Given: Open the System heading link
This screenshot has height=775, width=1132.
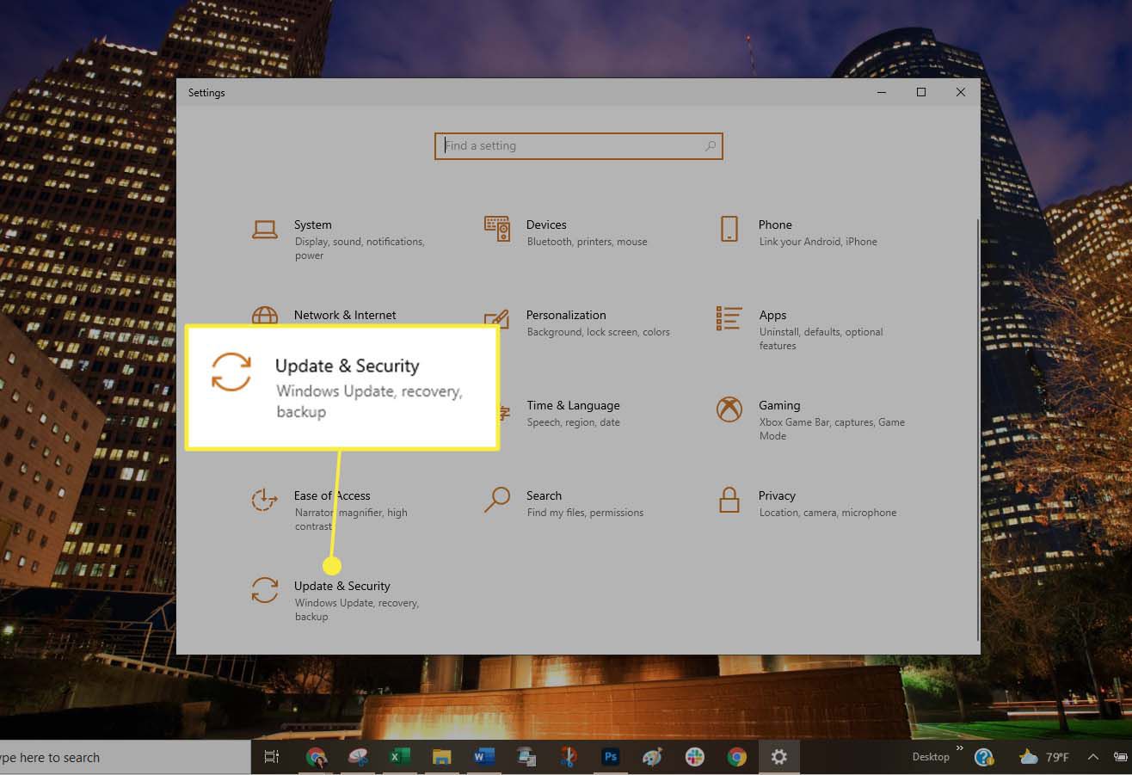Looking at the screenshot, I should pos(313,225).
